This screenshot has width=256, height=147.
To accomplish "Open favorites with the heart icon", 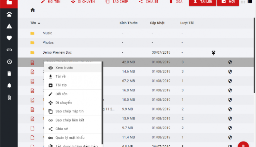I will click(x=9, y=38).
